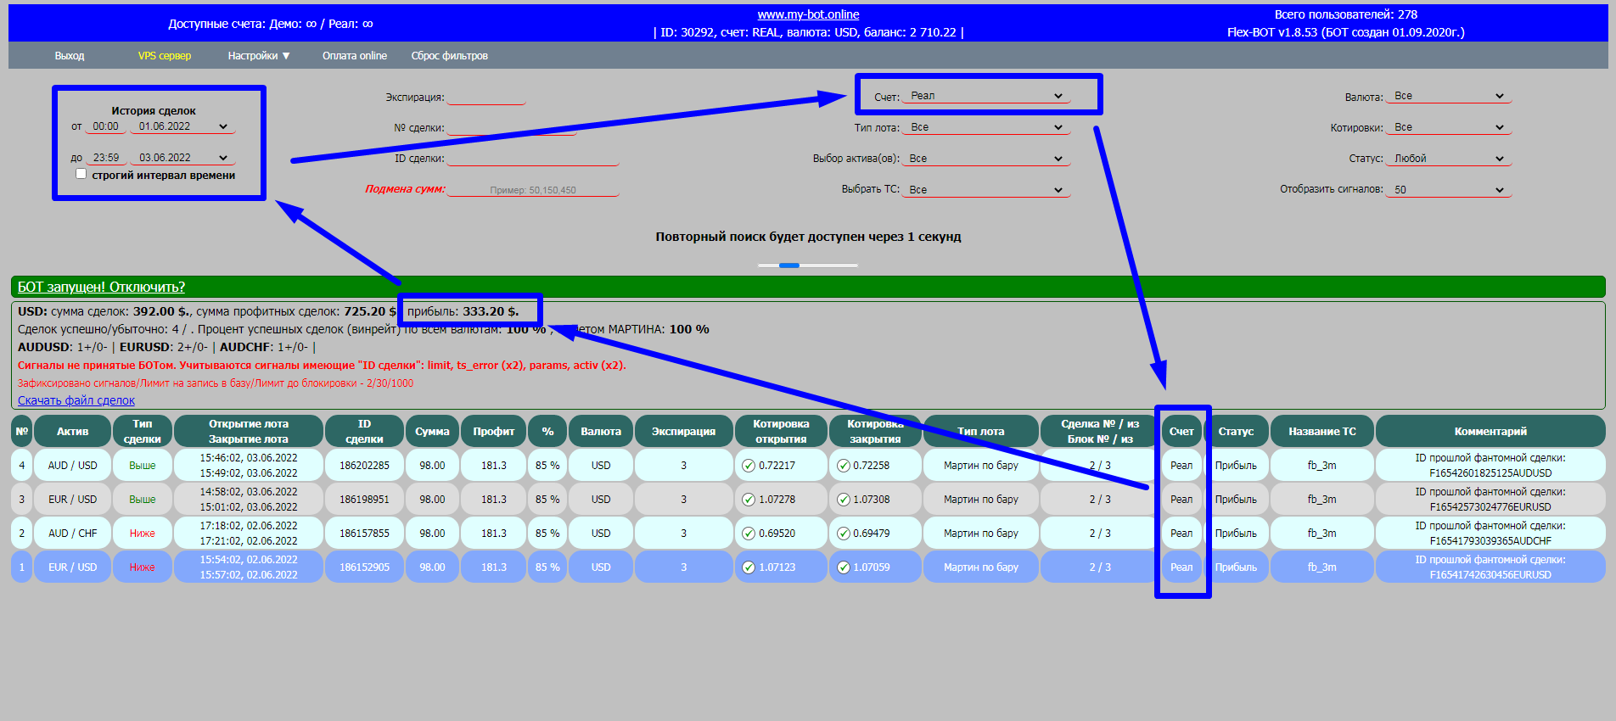1616x721 pixels.
Task: Go to 'Оплата online'
Action: click(x=355, y=56)
